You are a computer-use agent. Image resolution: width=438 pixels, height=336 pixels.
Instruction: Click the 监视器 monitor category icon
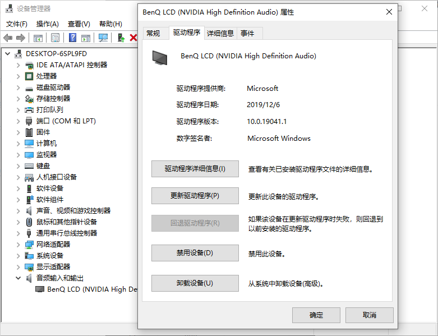(x=29, y=155)
